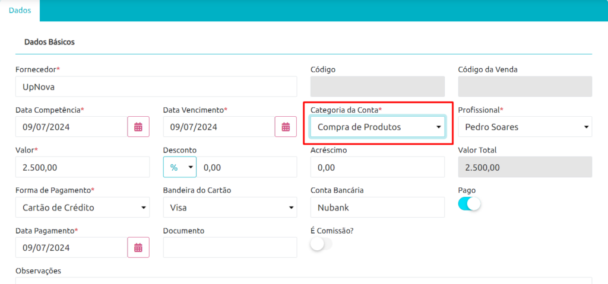Screen dimensions: 608x284
Task: Open the Forma de Pagamento dropdown
Action: 83,208
